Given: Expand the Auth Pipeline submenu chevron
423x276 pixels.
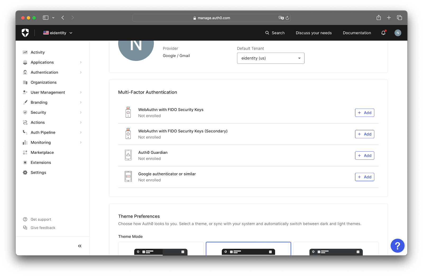Looking at the screenshot, I should pos(81,132).
